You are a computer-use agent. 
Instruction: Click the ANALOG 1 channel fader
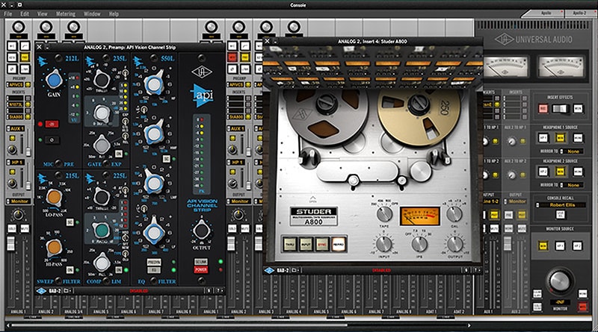11,244
